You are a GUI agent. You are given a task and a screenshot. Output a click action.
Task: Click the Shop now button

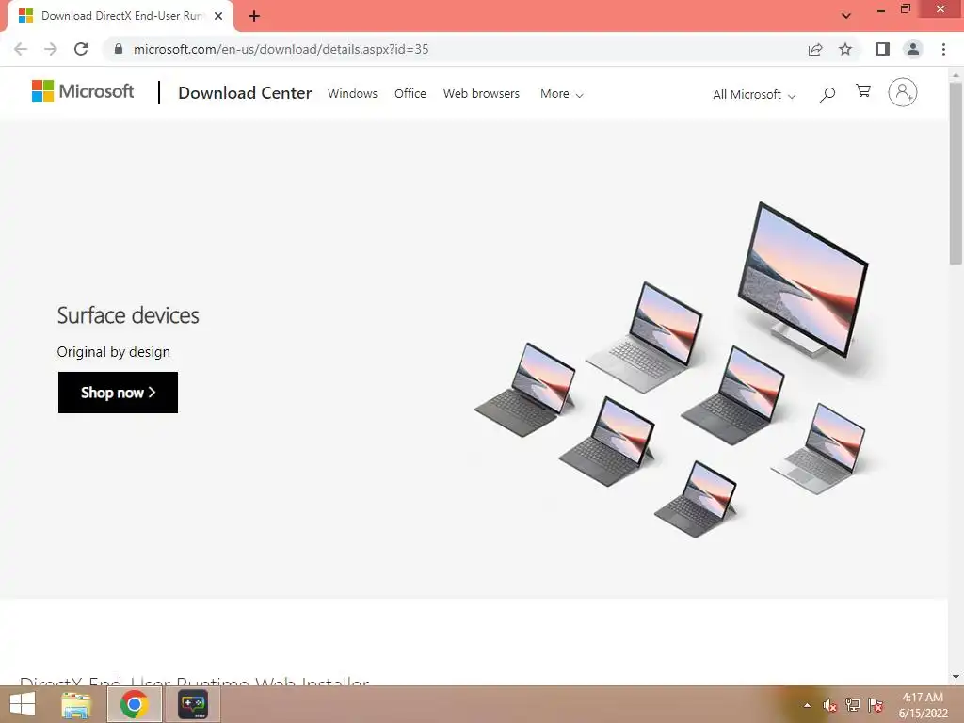(x=118, y=393)
